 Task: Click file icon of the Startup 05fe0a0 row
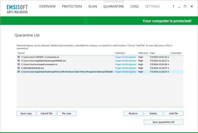click(18, 72)
